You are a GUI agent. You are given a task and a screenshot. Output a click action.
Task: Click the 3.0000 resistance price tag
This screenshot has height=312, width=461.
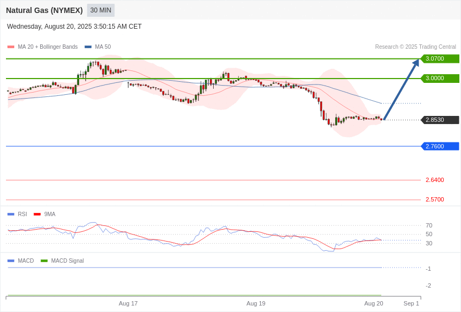point(440,79)
